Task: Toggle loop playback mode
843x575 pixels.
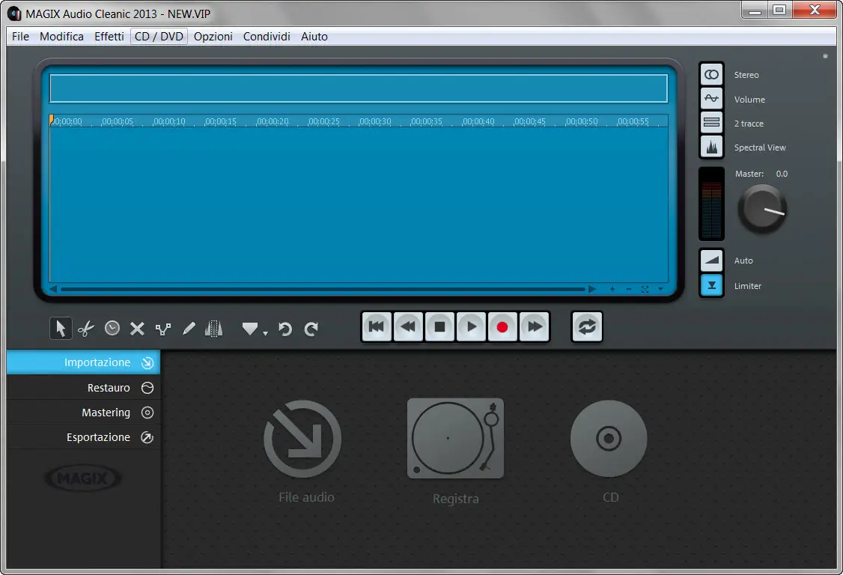Action: coord(586,326)
